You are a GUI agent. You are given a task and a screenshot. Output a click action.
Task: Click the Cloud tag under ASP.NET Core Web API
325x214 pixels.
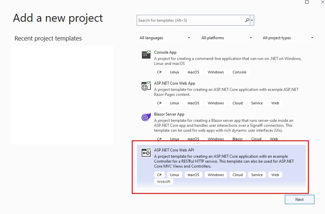(237, 175)
